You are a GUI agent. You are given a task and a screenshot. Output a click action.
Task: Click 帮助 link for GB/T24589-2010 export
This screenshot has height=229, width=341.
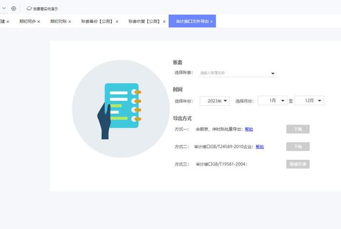tap(260, 147)
